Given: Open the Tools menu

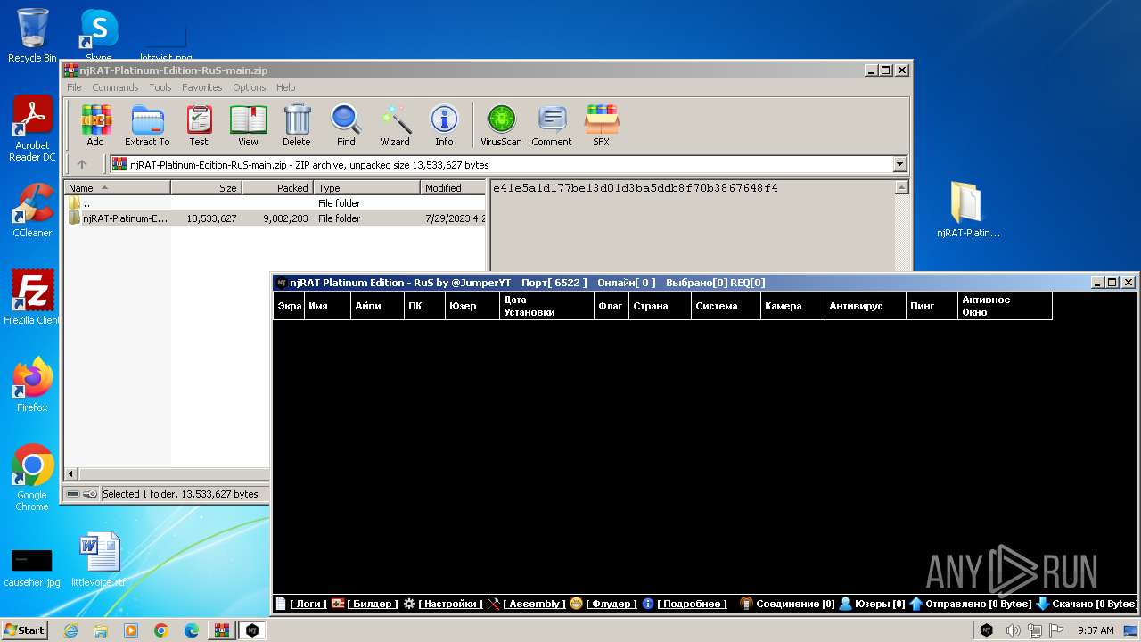Looking at the screenshot, I should pos(160,87).
